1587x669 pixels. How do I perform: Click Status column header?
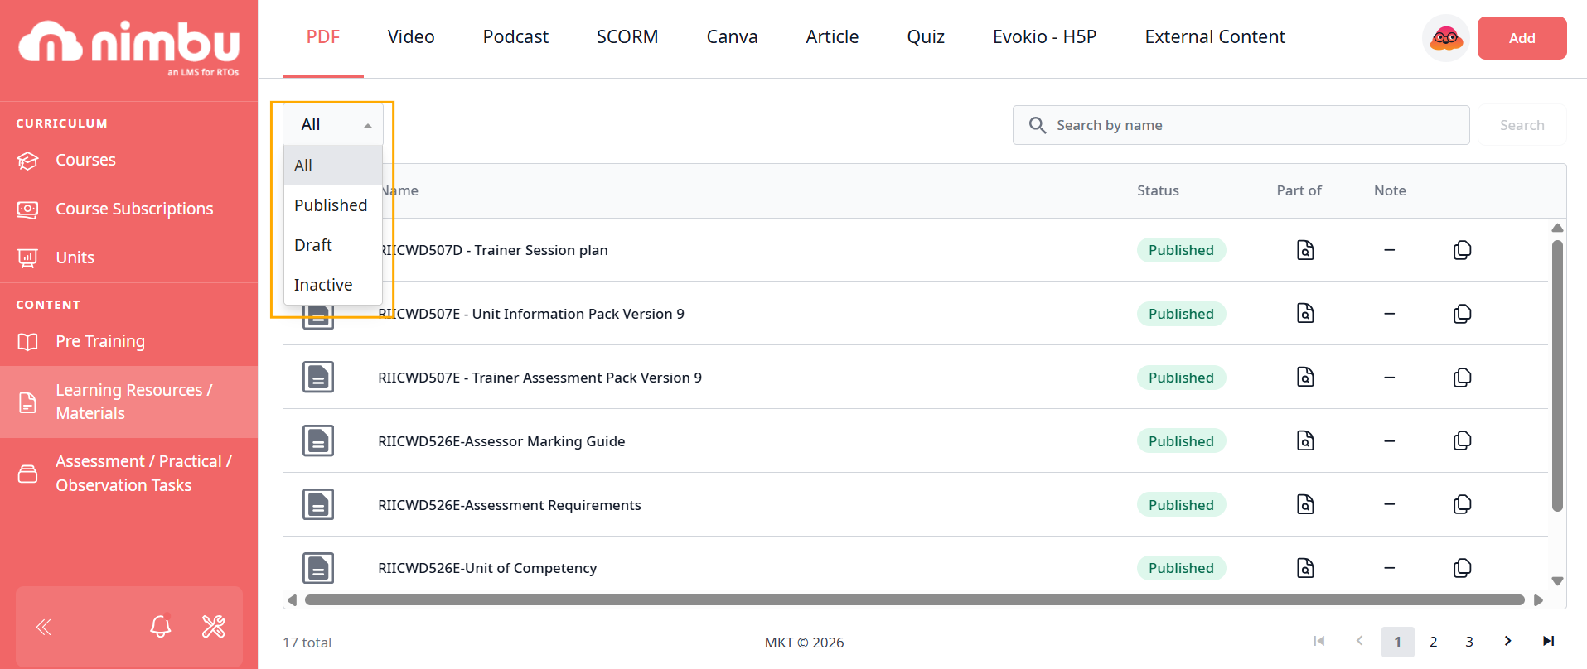pyautogui.click(x=1158, y=190)
